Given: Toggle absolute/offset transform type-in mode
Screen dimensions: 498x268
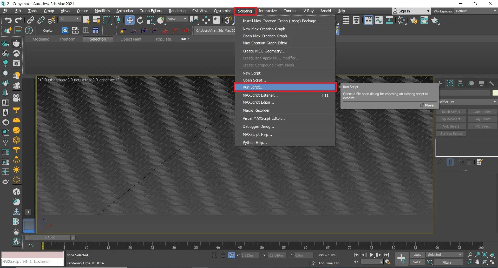Looking at the screenshot, I should click(231, 255).
